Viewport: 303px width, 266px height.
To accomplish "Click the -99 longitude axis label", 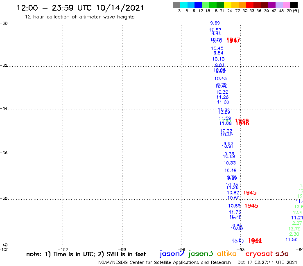I will point(122,250).
